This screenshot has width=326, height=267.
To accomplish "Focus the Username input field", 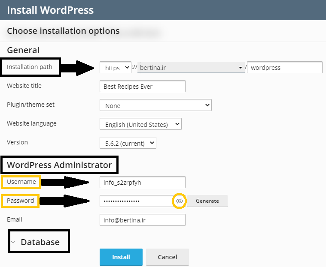I will point(143,182).
